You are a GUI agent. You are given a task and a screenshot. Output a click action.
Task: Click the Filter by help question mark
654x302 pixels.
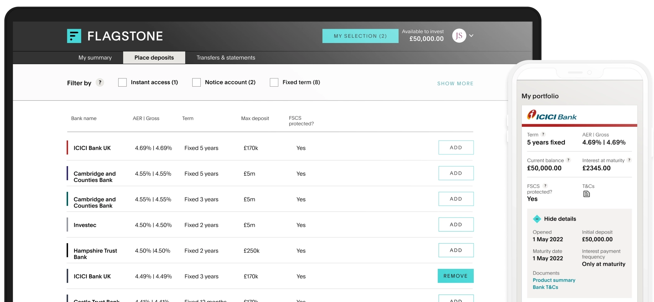(100, 82)
